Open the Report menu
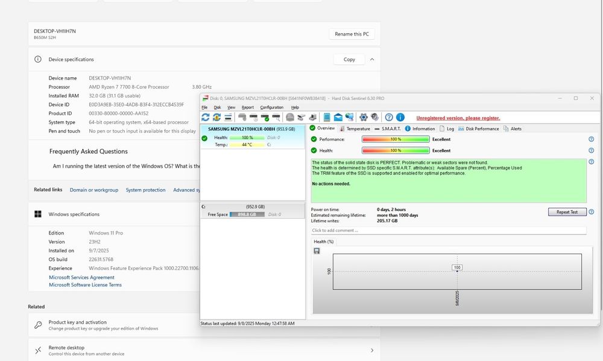The image size is (603, 361). pyautogui.click(x=248, y=107)
